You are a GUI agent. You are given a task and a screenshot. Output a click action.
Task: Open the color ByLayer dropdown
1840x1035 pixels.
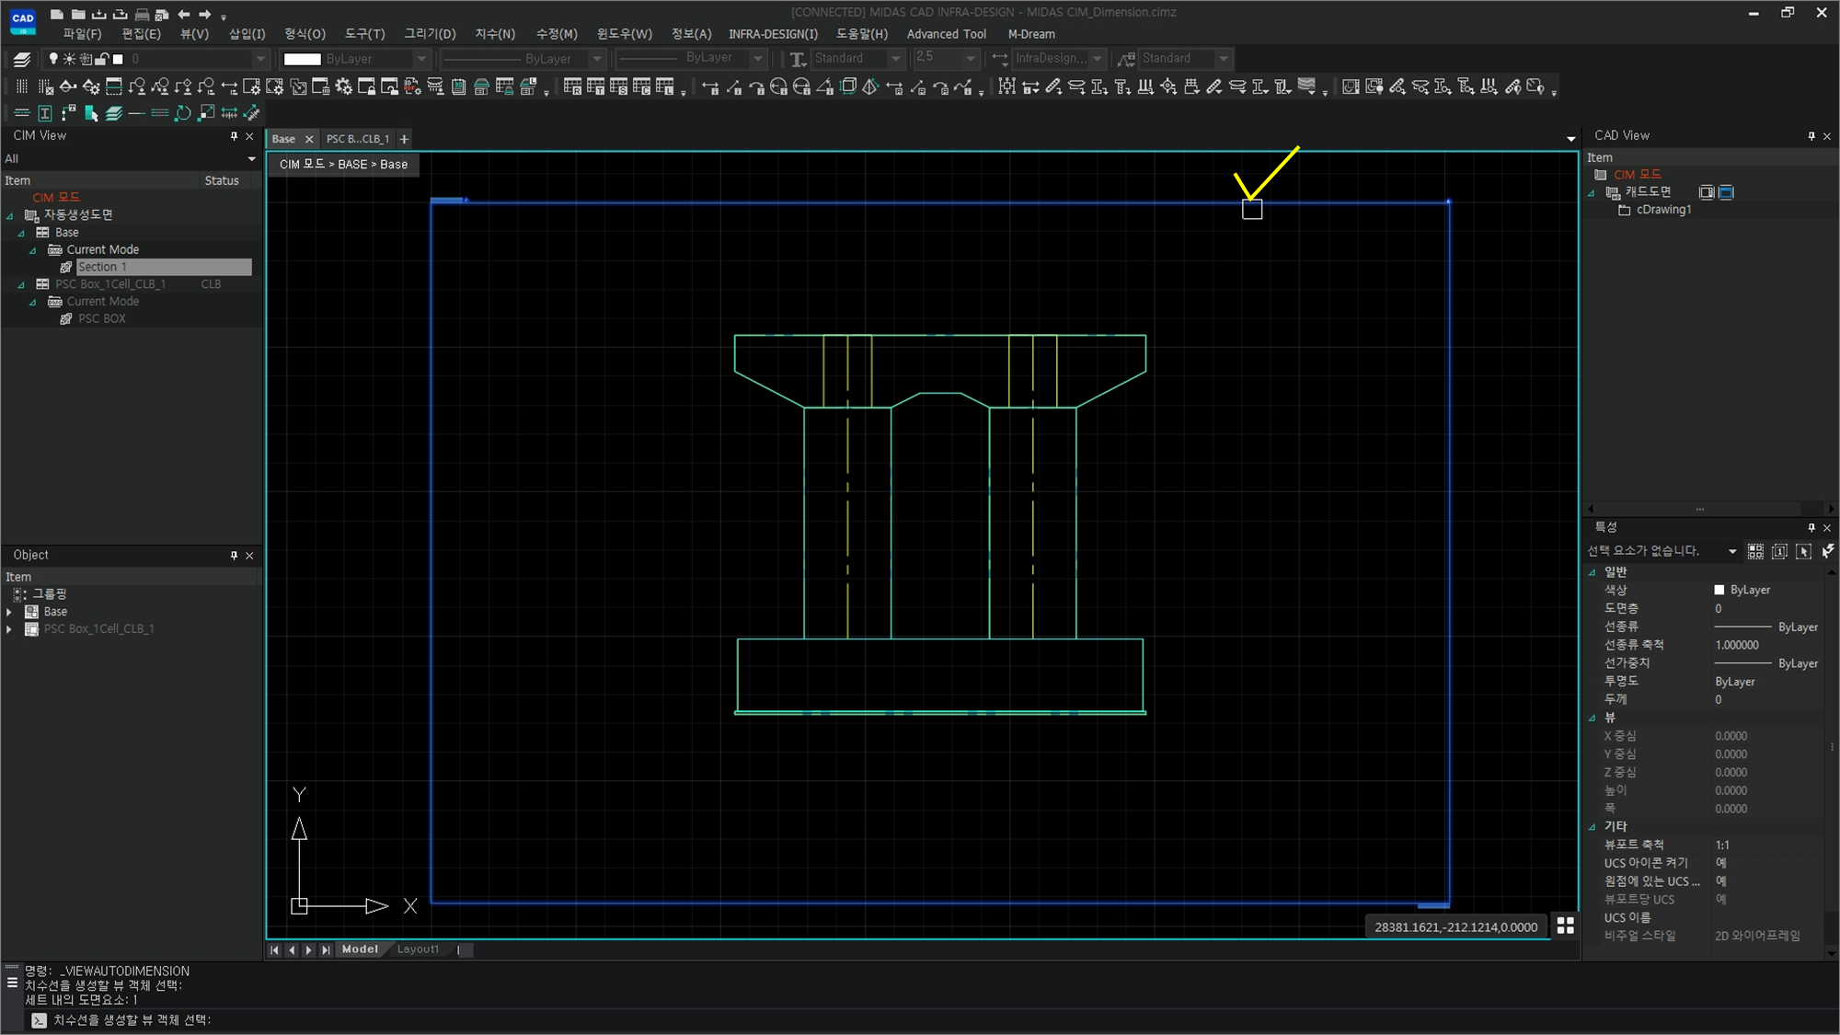pos(422,59)
